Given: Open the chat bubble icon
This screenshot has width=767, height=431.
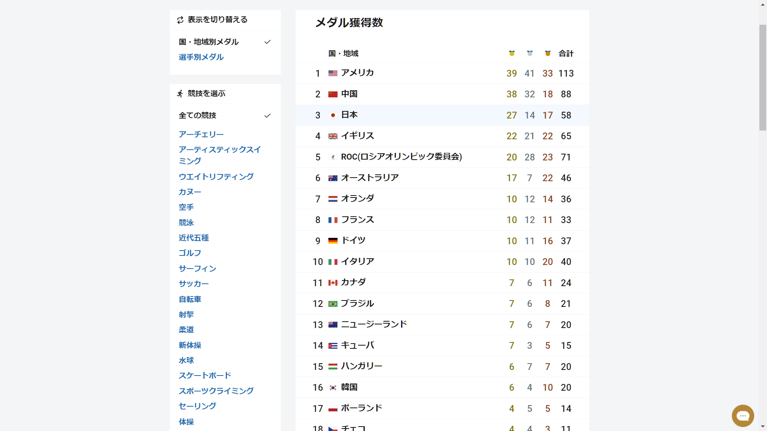Looking at the screenshot, I should pos(743,416).
